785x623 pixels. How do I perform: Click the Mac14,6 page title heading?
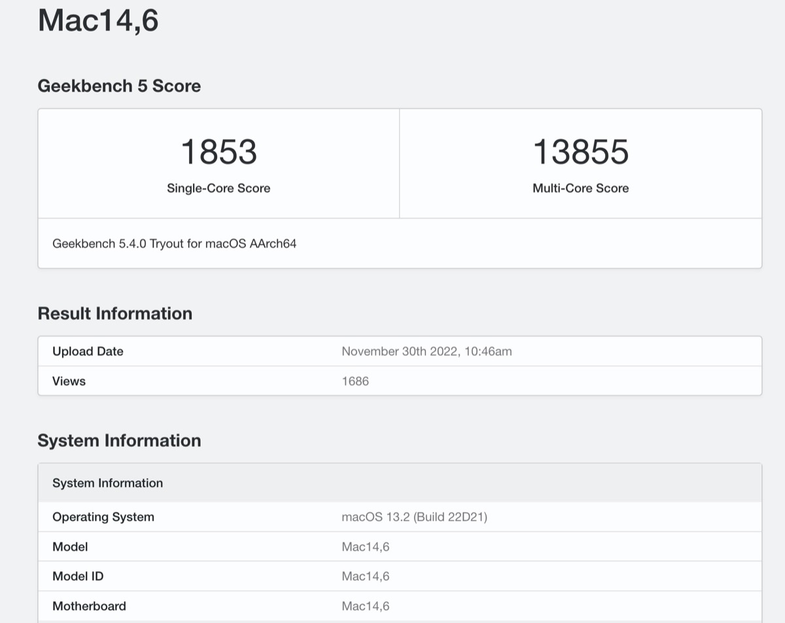click(98, 20)
